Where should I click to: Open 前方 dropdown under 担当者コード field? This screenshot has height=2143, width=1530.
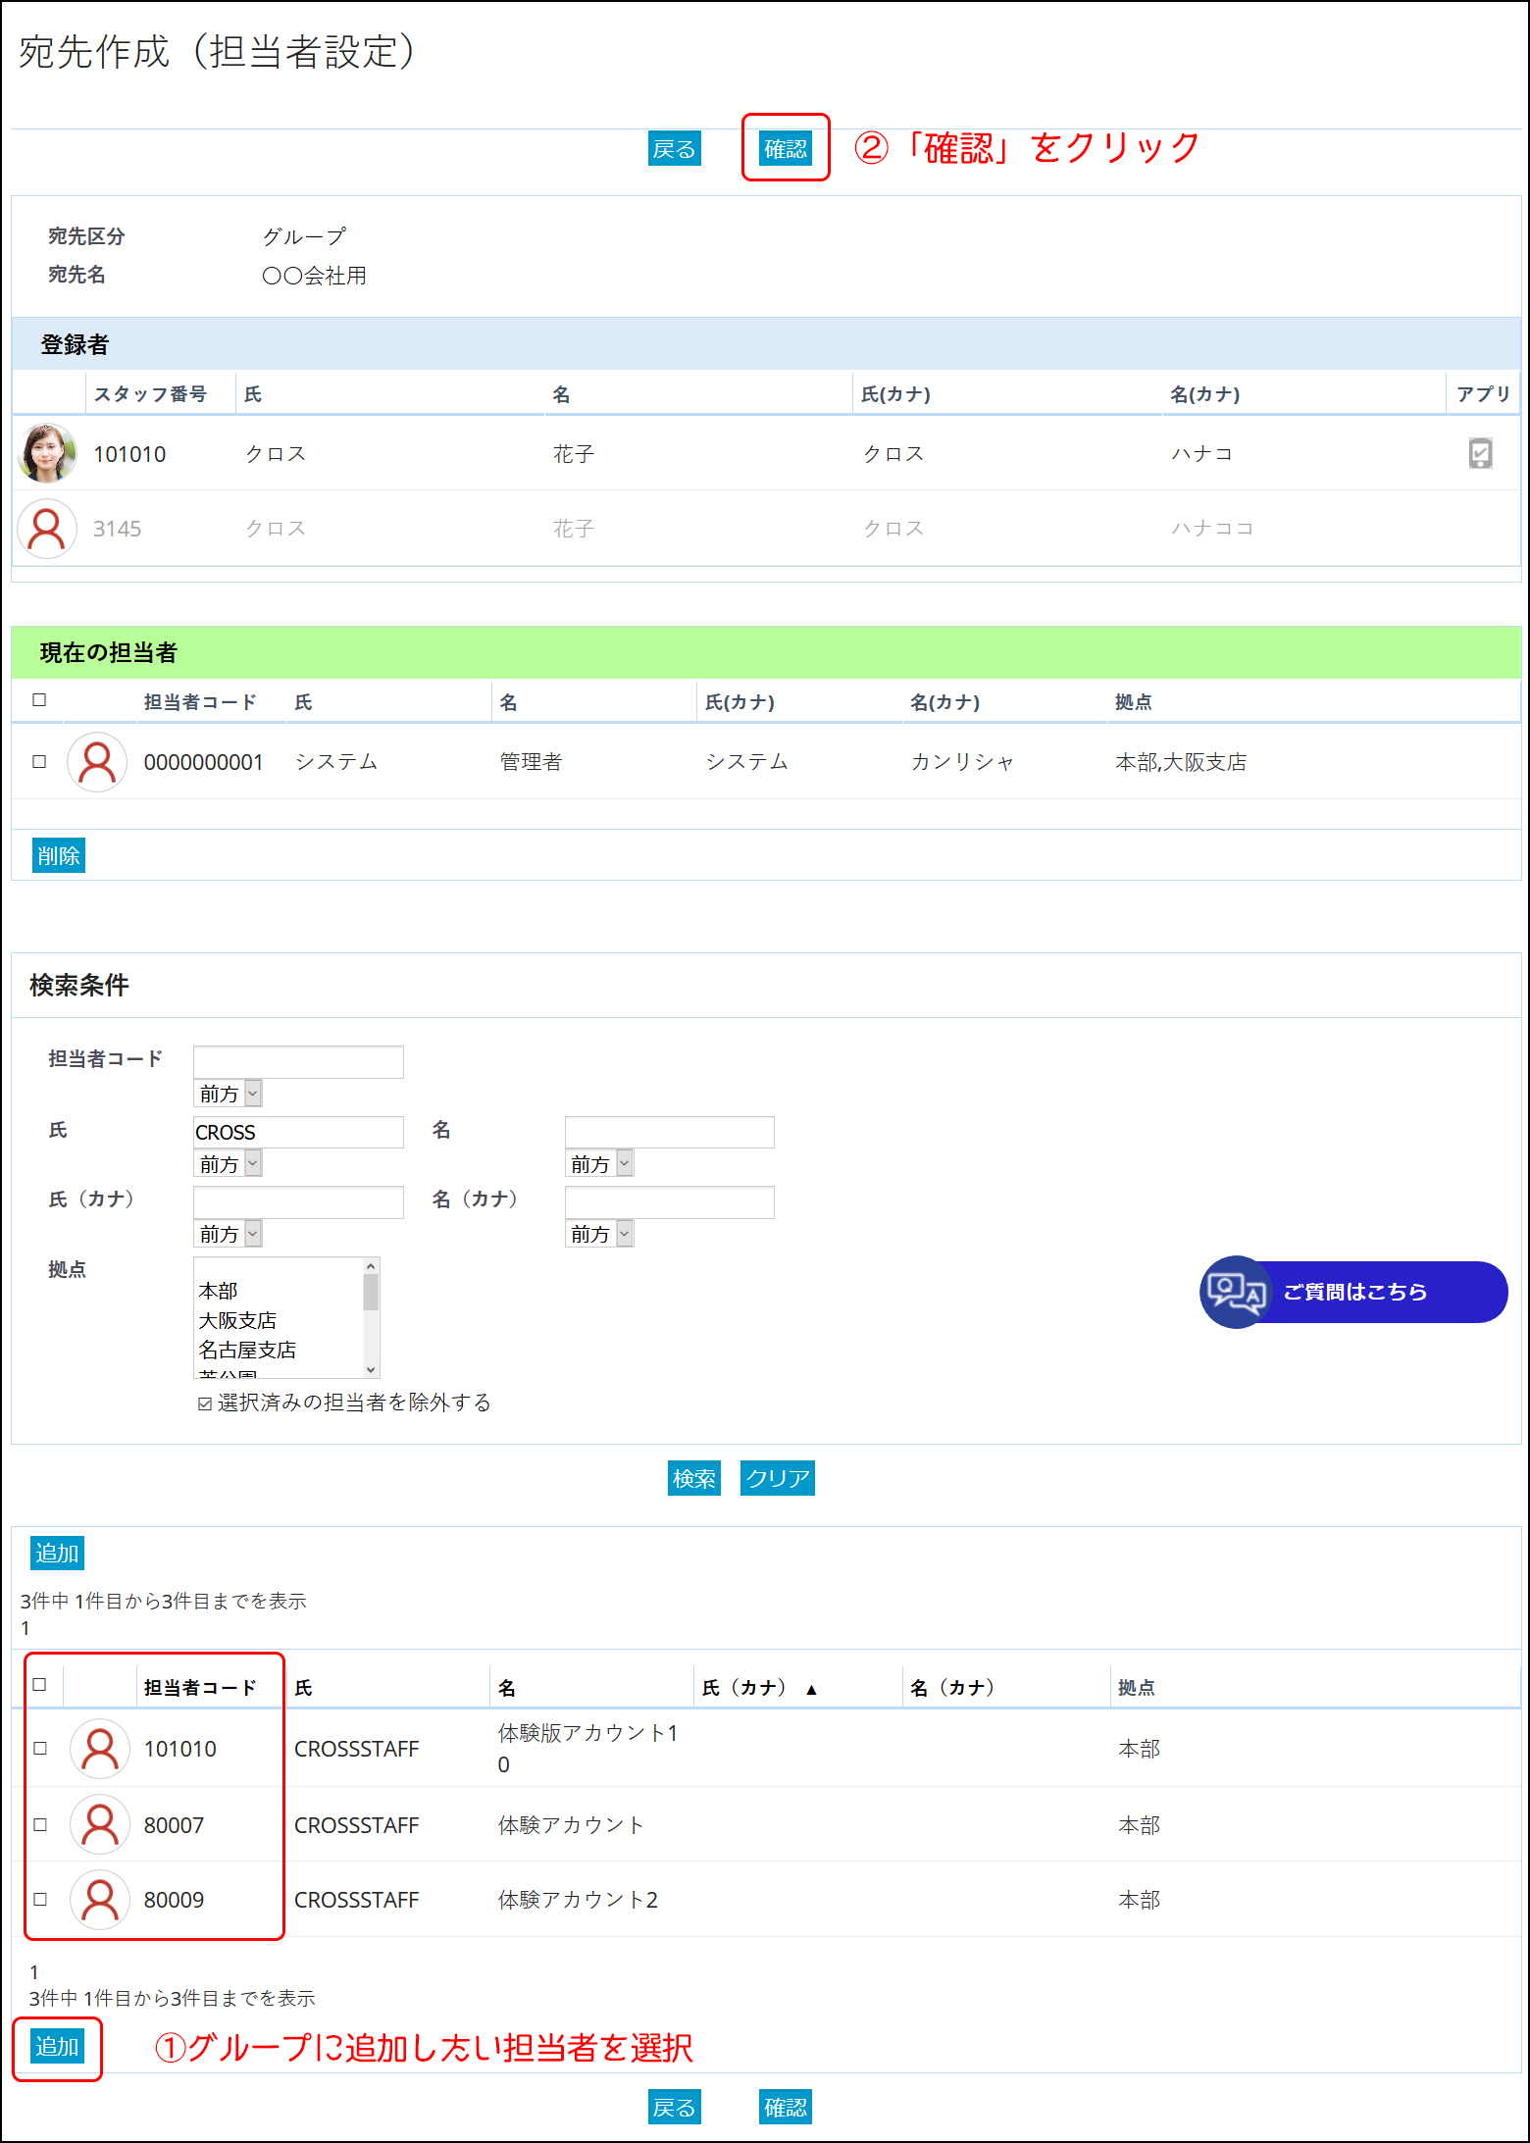tap(229, 1094)
